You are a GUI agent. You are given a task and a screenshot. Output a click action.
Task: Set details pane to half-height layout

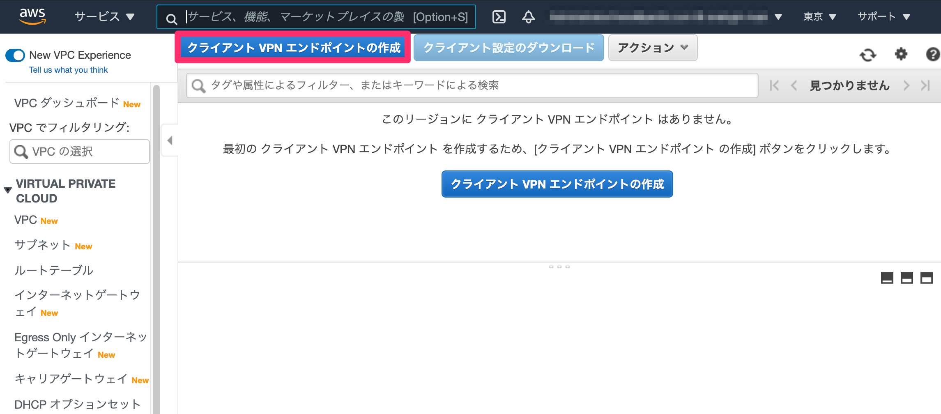coord(907,278)
